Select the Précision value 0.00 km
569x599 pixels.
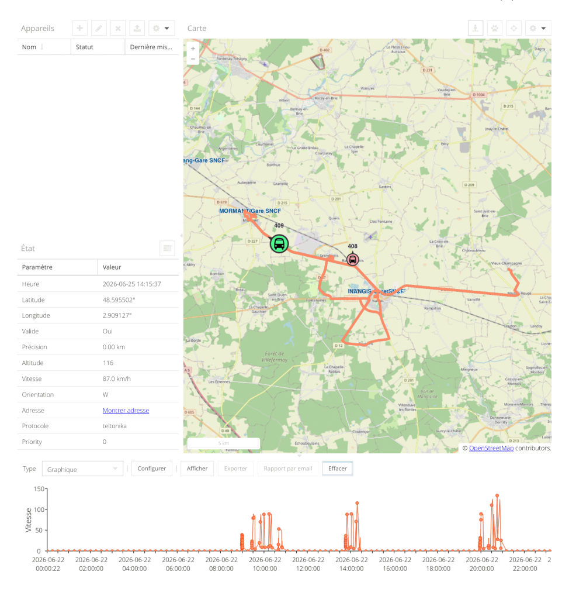(x=114, y=347)
